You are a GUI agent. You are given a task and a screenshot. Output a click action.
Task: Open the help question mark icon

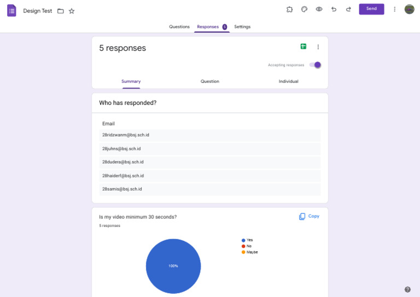coord(407,289)
